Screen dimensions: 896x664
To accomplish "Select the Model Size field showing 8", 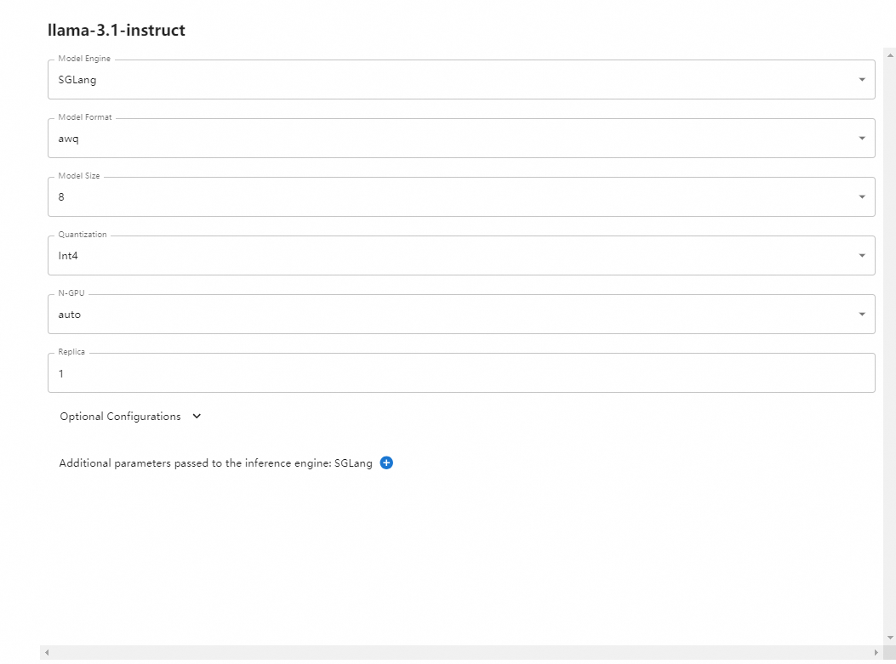I will tap(461, 197).
